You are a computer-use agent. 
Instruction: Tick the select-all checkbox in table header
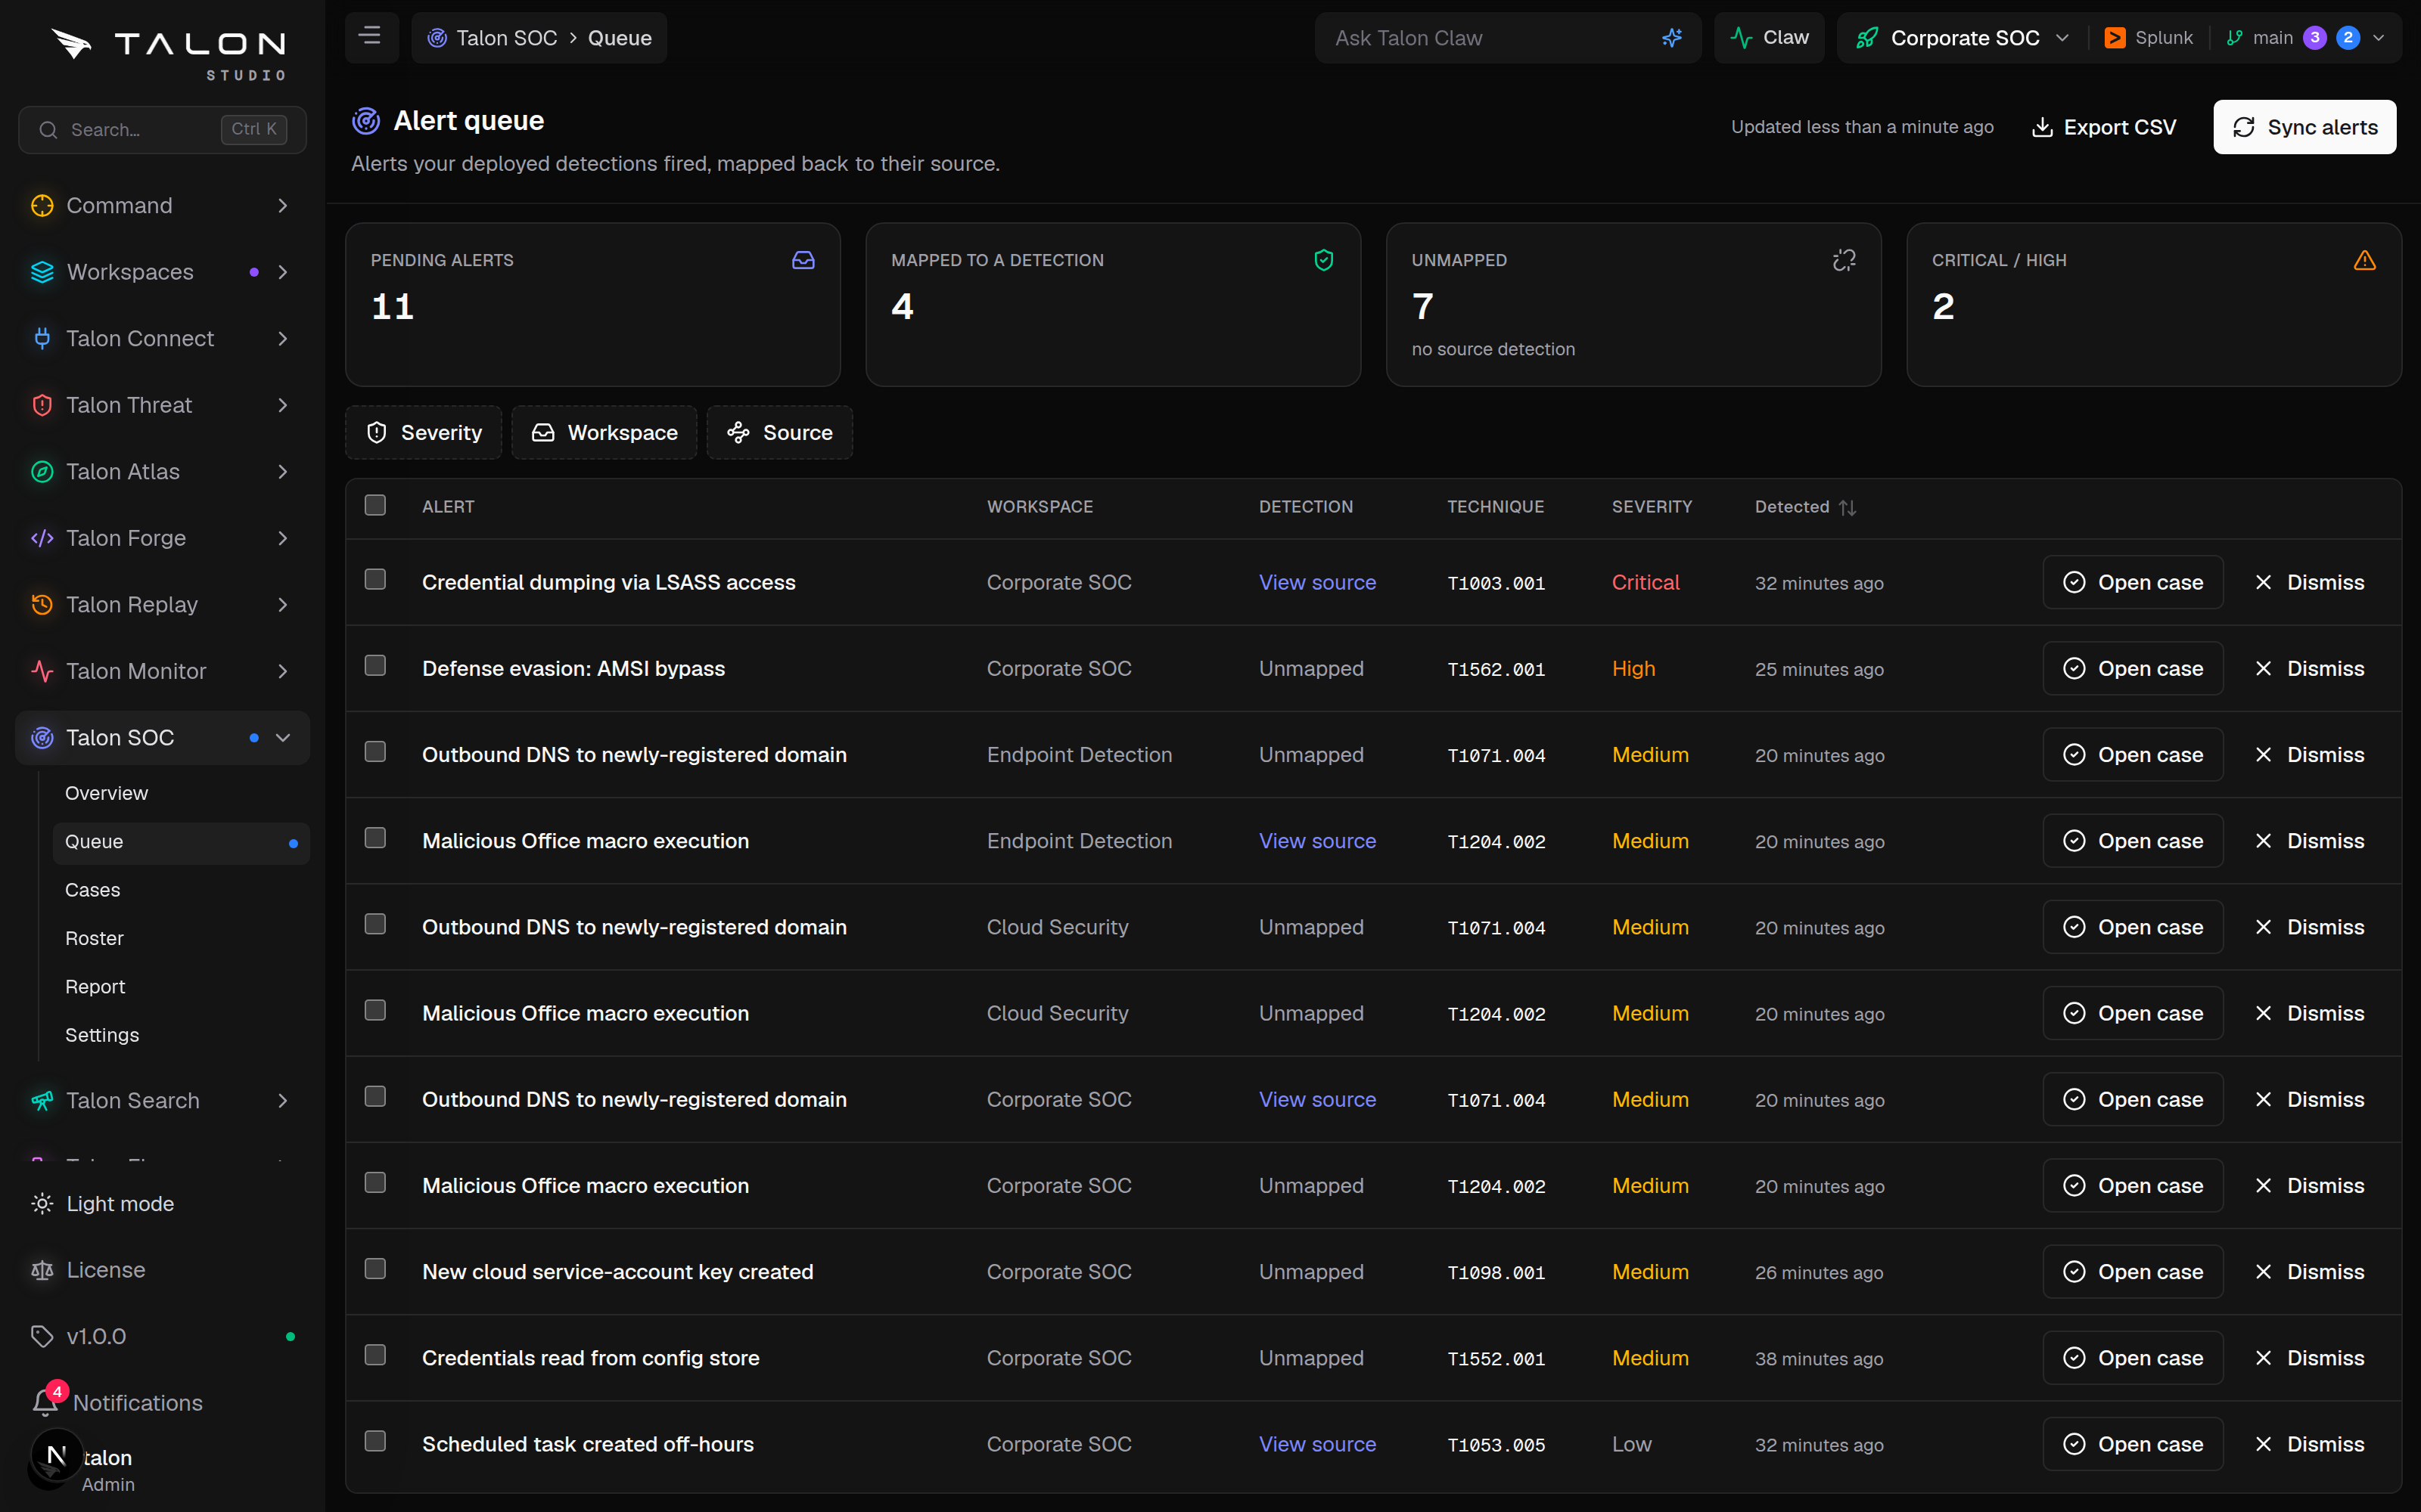(375, 505)
